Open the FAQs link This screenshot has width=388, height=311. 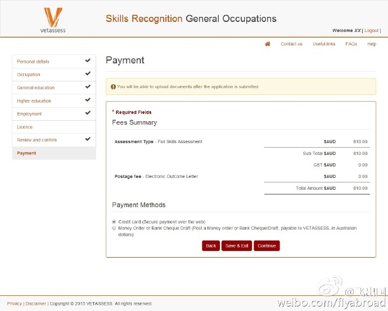click(x=351, y=44)
